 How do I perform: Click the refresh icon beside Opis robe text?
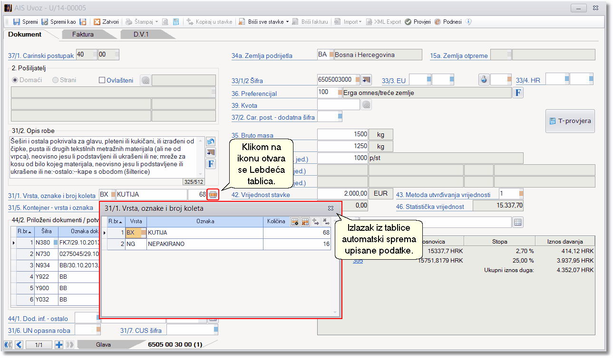(x=211, y=141)
